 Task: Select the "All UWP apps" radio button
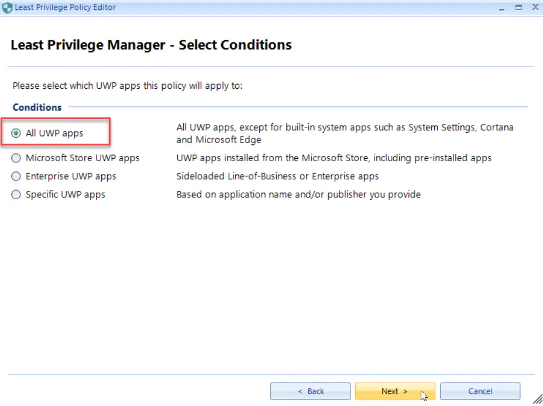[x=16, y=133]
